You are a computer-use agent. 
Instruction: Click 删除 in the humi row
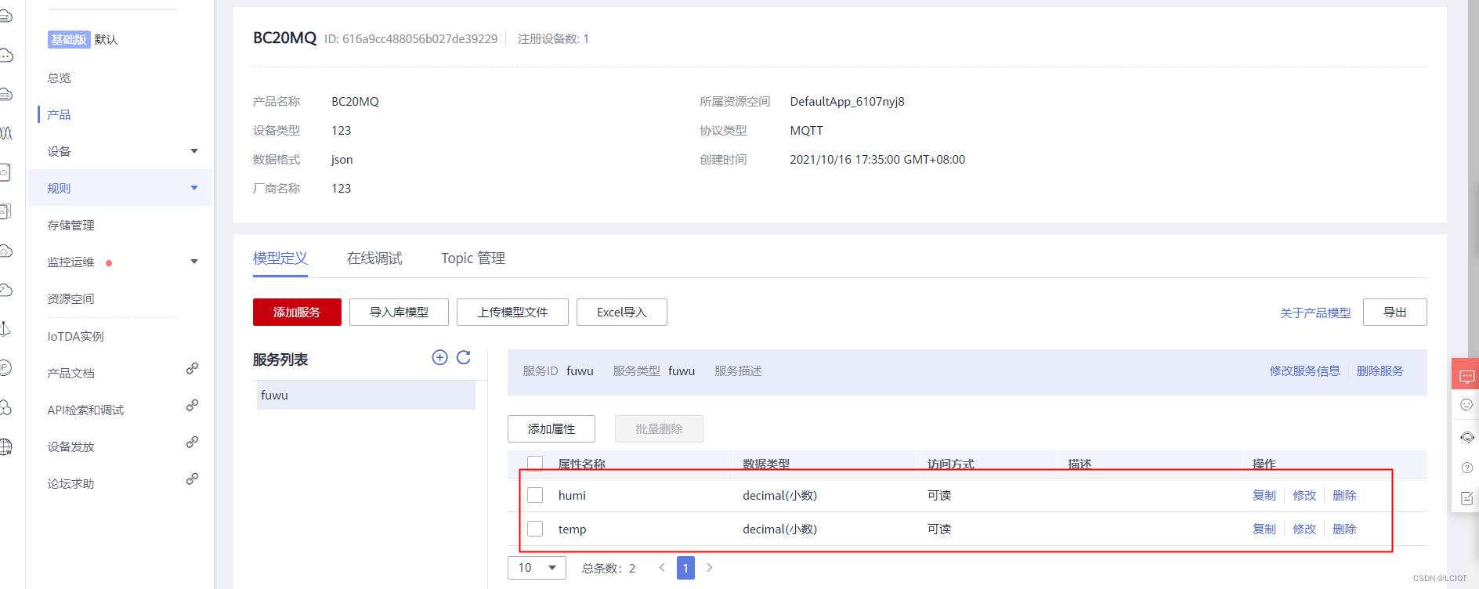pos(1344,495)
